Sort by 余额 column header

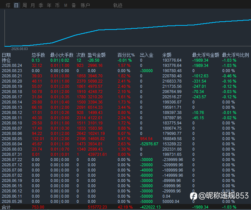[167, 55]
